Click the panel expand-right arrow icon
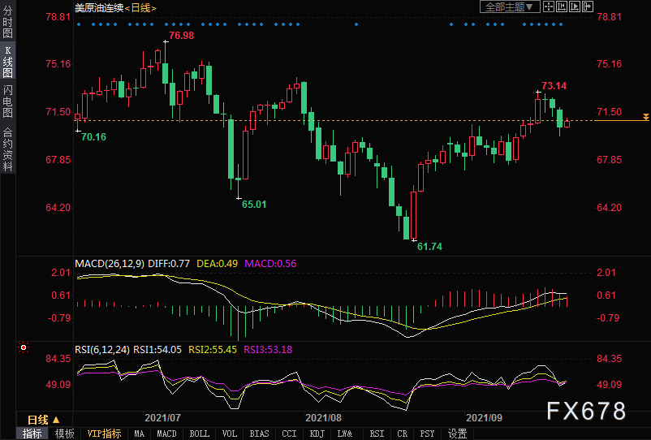The image size is (651, 440). (x=588, y=6)
